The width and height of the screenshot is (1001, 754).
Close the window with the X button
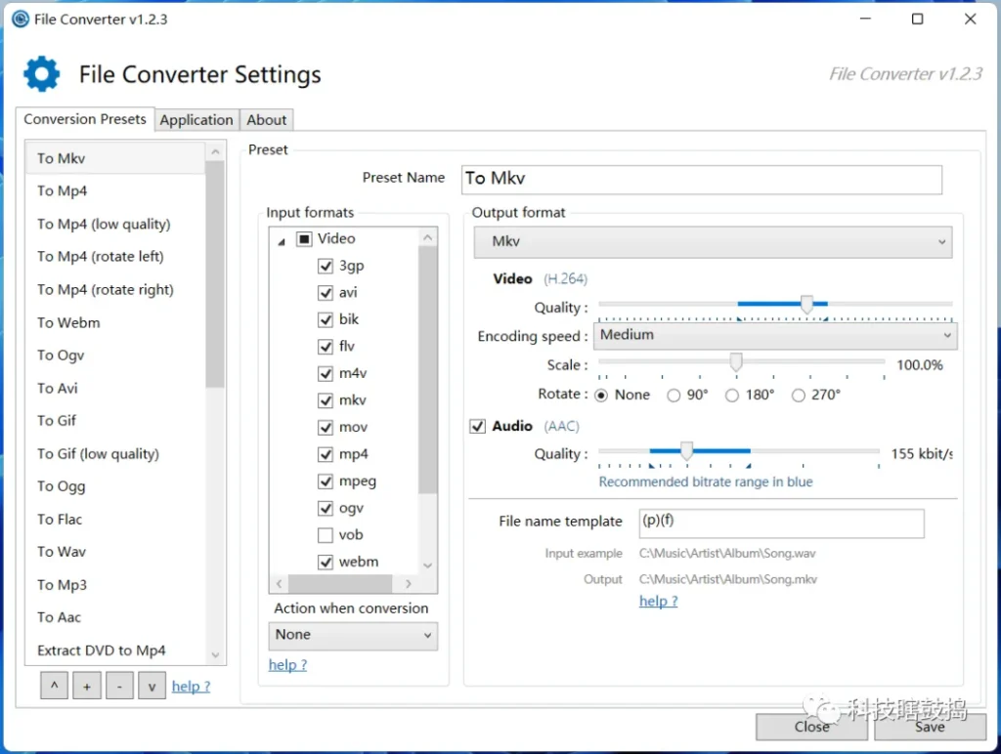pyautogui.click(x=971, y=20)
